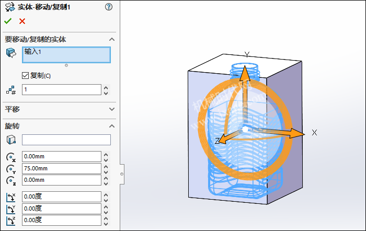Click the Y rotation angle icon
Screen dimensions: 366x231
click(11, 209)
